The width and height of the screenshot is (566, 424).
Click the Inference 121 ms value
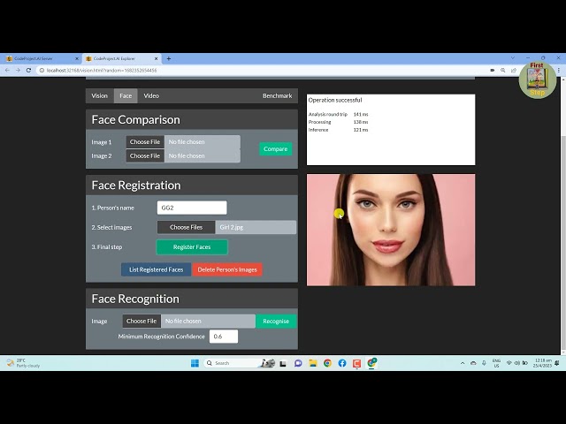tap(361, 130)
